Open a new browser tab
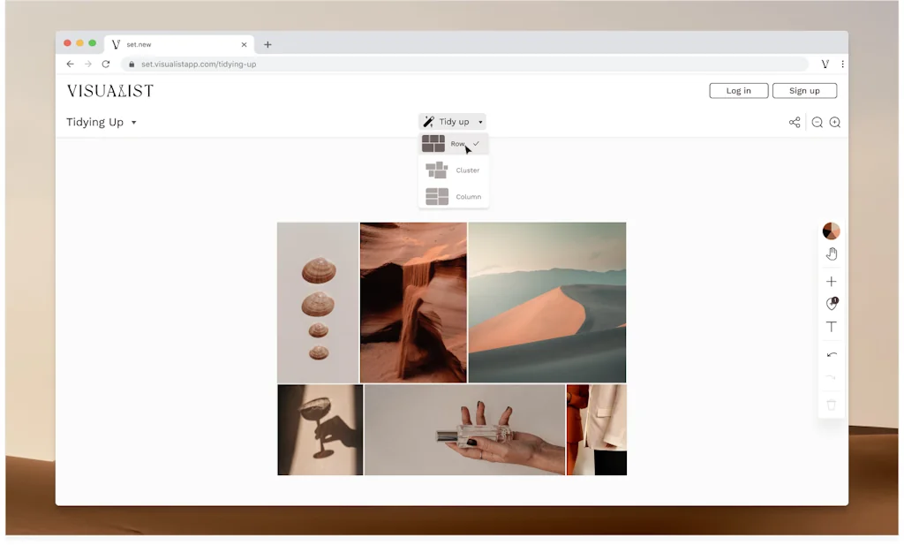Screen dimensions: 904x545 point(267,43)
